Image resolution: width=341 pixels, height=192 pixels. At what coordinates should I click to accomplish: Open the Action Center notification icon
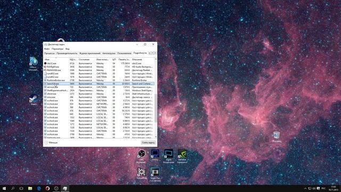coord(319,188)
